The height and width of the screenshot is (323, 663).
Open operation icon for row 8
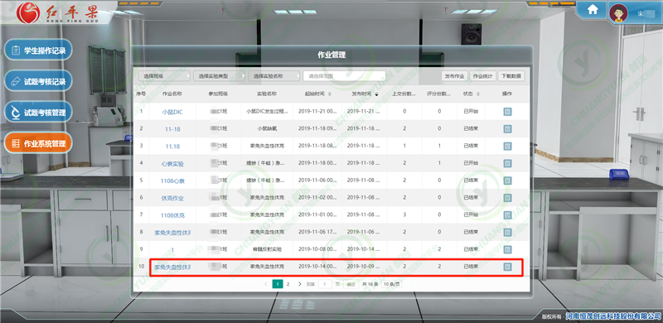pos(507,232)
